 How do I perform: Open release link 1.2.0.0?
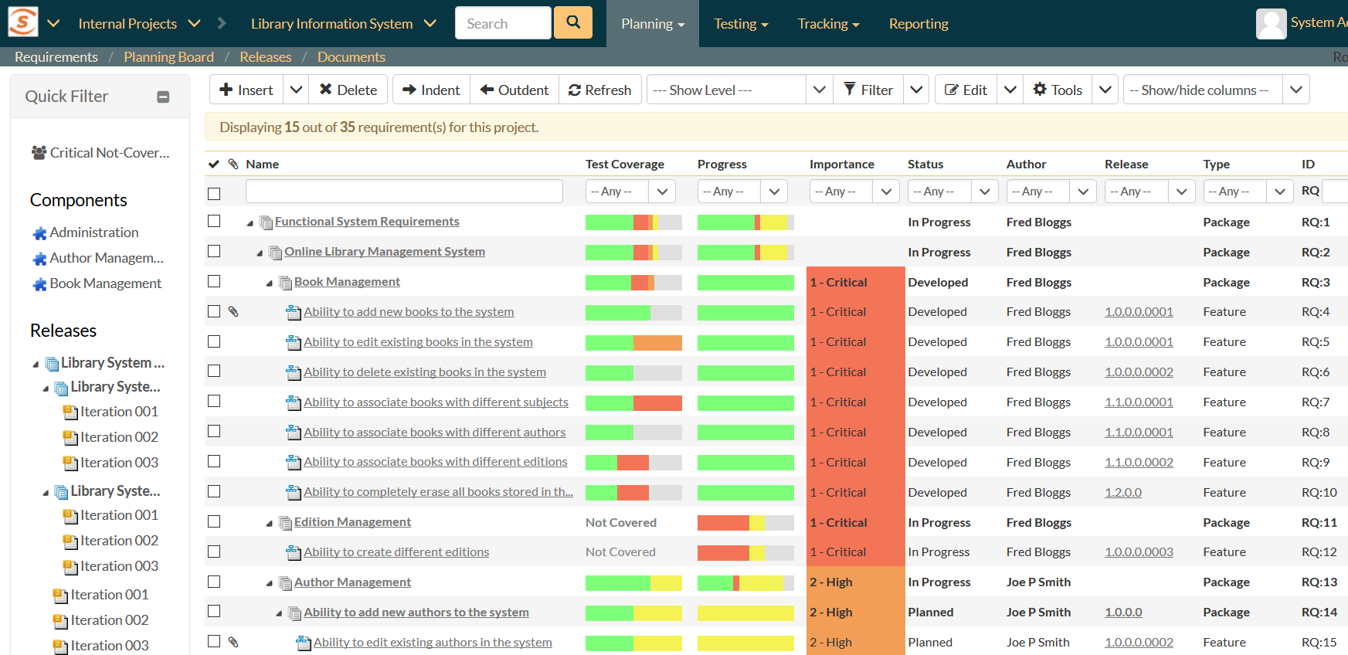click(x=1122, y=493)
